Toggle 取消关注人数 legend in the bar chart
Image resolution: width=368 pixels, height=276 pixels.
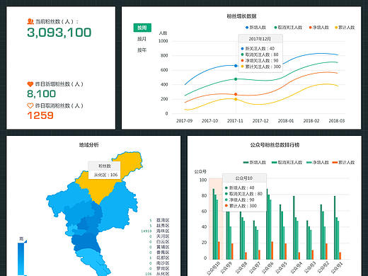pos(287,162)
